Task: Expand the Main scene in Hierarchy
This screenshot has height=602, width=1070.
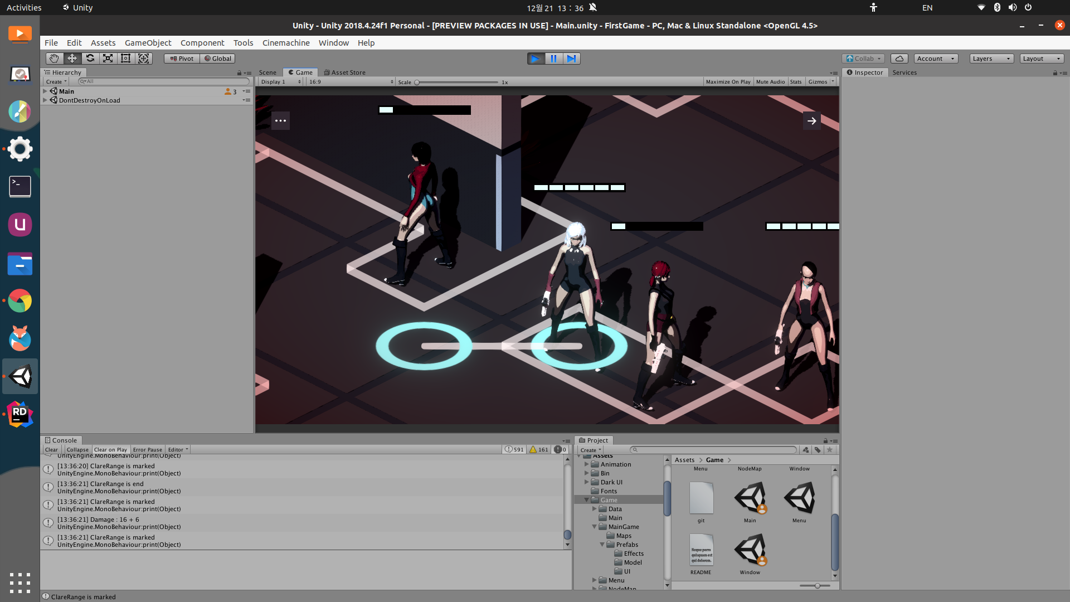Action: click(45, 91)
